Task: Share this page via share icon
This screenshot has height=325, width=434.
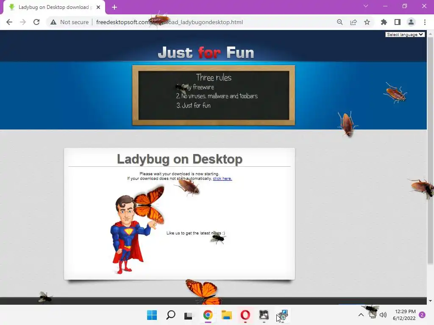Action: point(353,22)
